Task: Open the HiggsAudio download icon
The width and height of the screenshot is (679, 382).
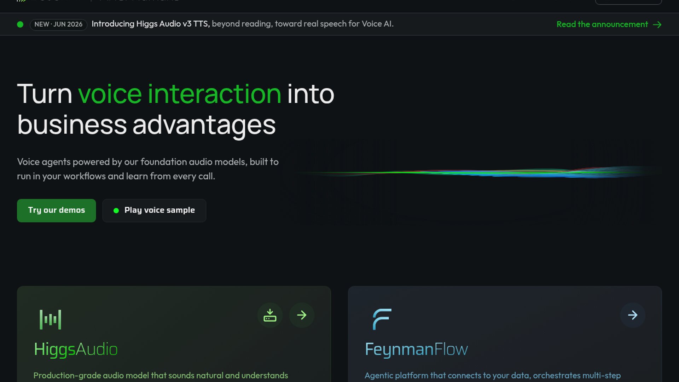Action: [x=270, y=315]
